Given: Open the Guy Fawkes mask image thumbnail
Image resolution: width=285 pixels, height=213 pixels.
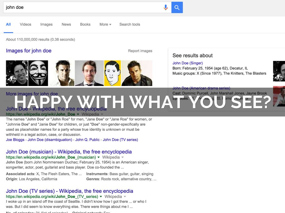Looking at the screenshot, I should pyautogui.click(x=38, y=73).
